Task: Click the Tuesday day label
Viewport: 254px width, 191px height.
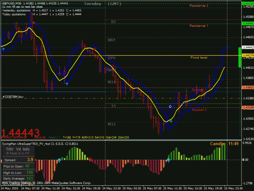Action: [93, 4]
